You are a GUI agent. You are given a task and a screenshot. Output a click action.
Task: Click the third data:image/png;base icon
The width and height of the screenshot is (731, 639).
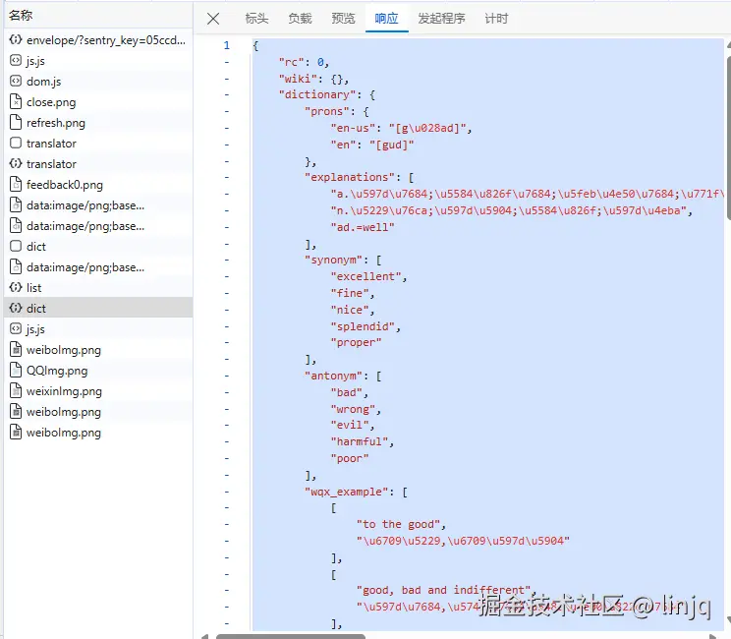click(16, 266)
